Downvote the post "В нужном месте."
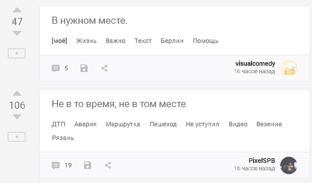 pos(17,33)
